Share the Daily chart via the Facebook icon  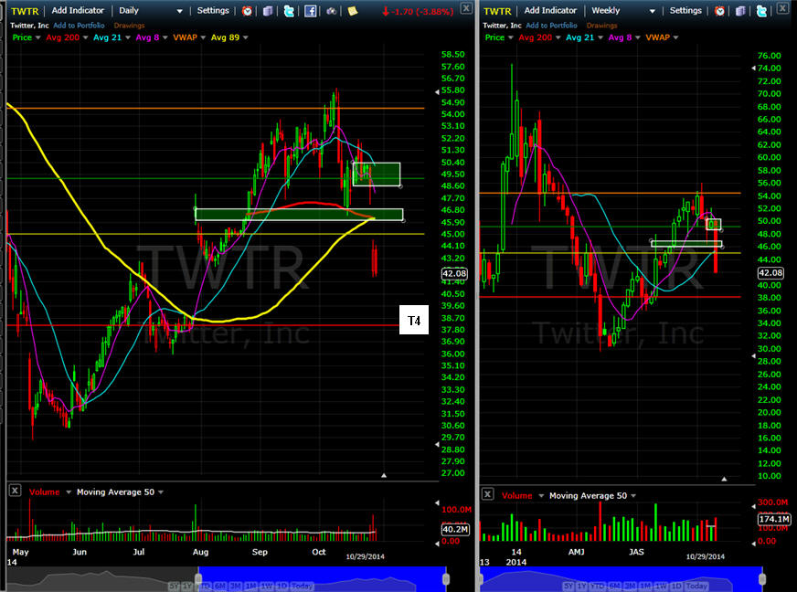(x=311, y=11)
